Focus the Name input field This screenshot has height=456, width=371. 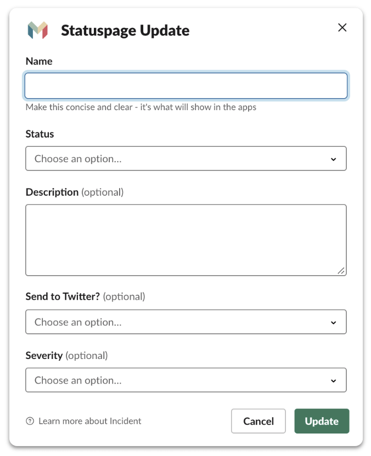pyautogui.click(x=186, y=86)
